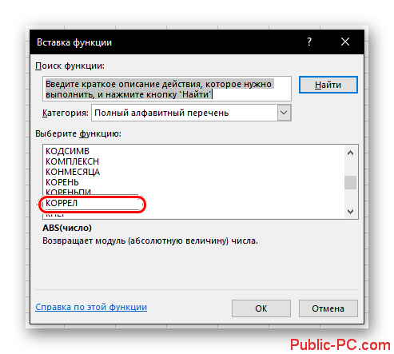Select КОДСИМВ in the function list
This screenshot has height=354, width=394.
67,151
